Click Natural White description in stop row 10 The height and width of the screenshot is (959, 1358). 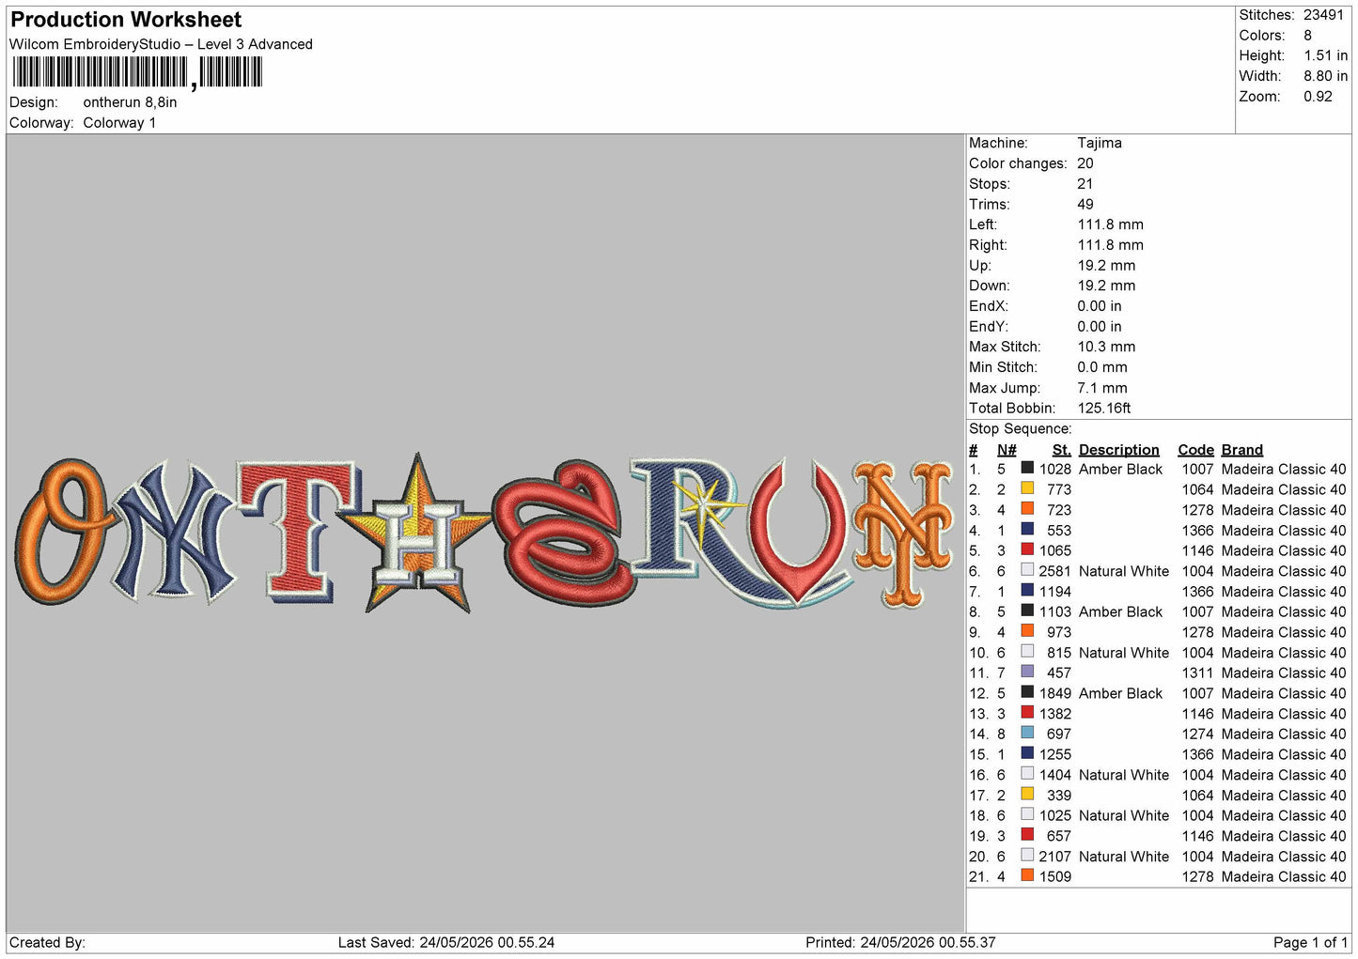pos(1124,653)
